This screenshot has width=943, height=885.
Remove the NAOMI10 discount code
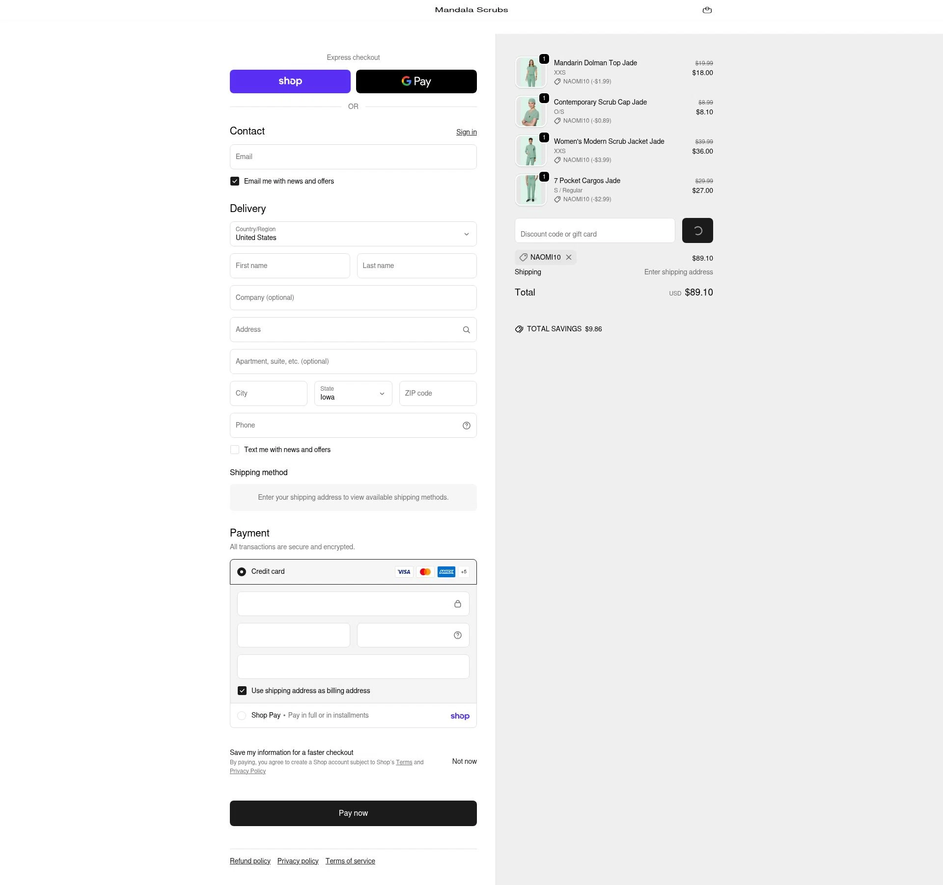(x=568, y=257)
